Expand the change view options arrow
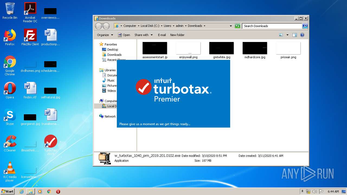The width and height of the screenshot is (347, 195). 287,35
